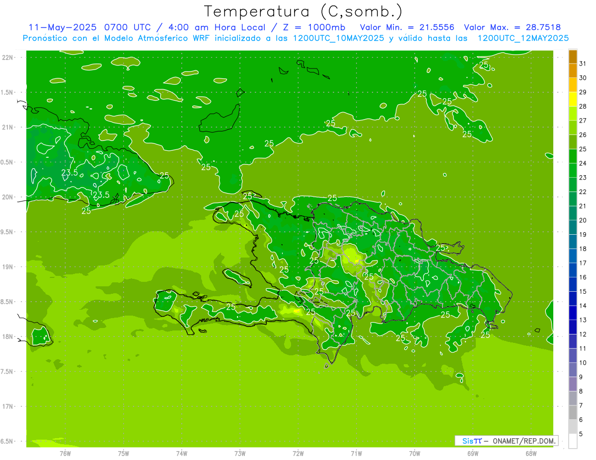Viewport: 596px width, 460px height.
Task: Select 'Valor Min. = 21.5556' in header
Action: (x=407, y=27)
